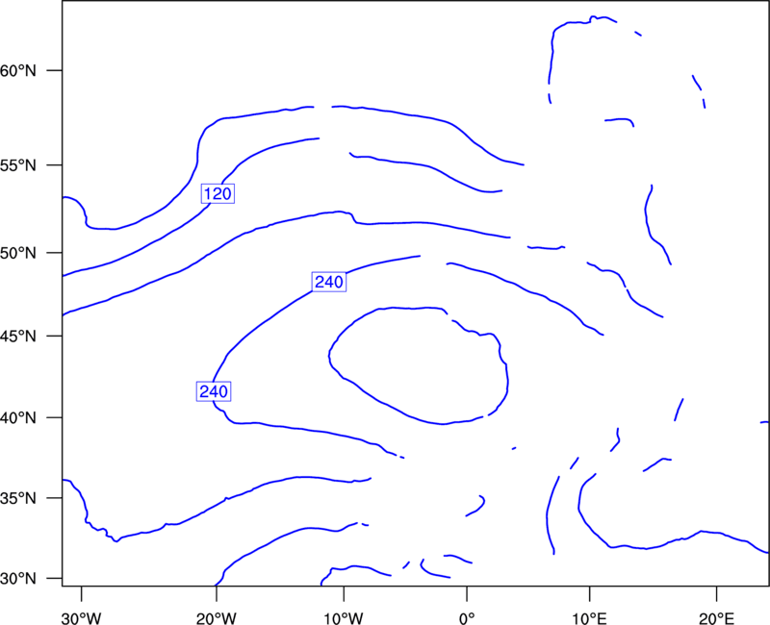Click the 10°W longitude axis label
The width and height of the screenshot is (770, 625).
tap(344, 618)
